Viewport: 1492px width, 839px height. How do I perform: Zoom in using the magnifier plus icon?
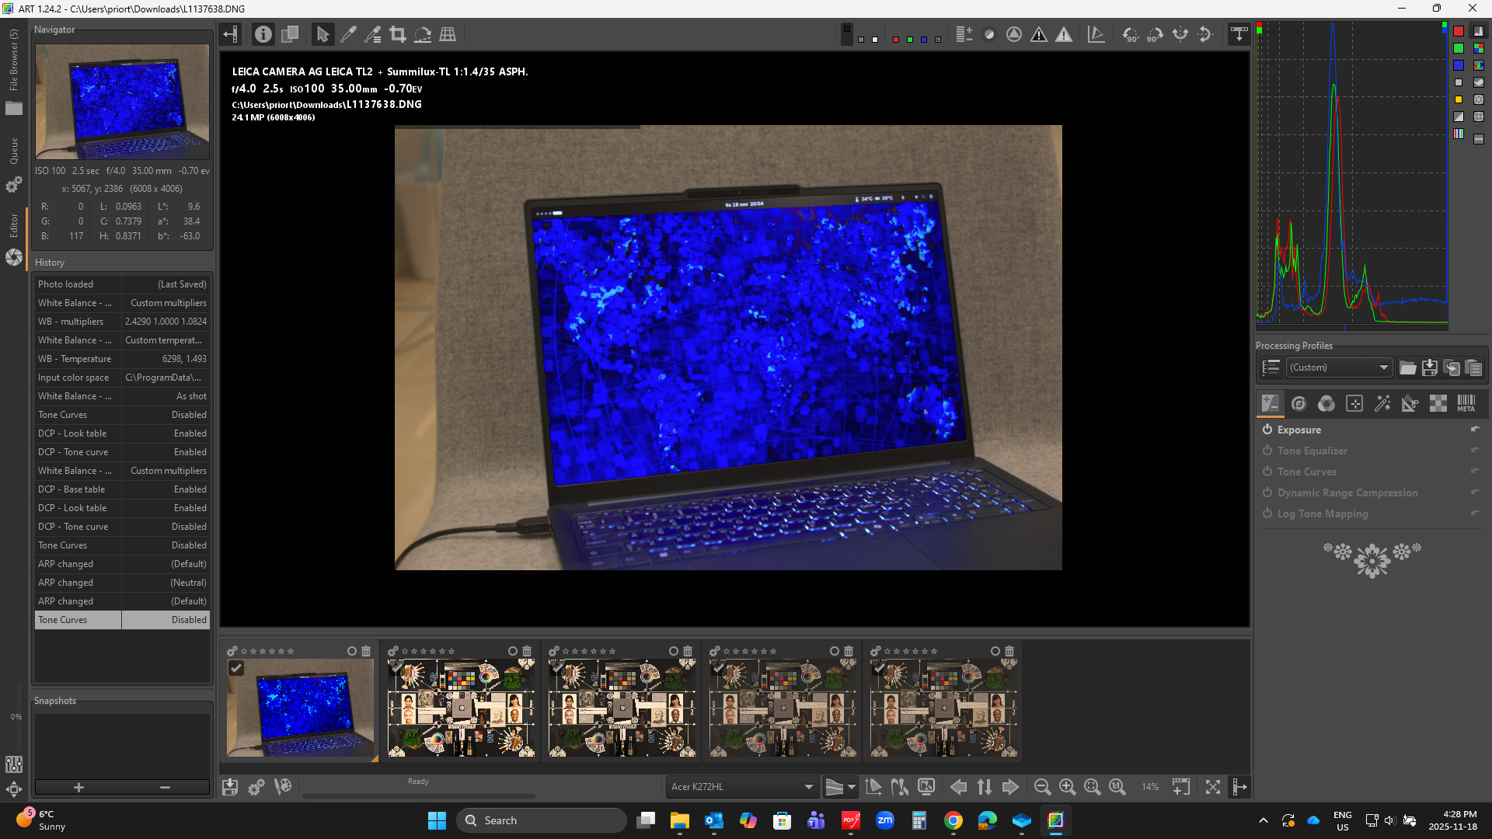pos(1067,787)
